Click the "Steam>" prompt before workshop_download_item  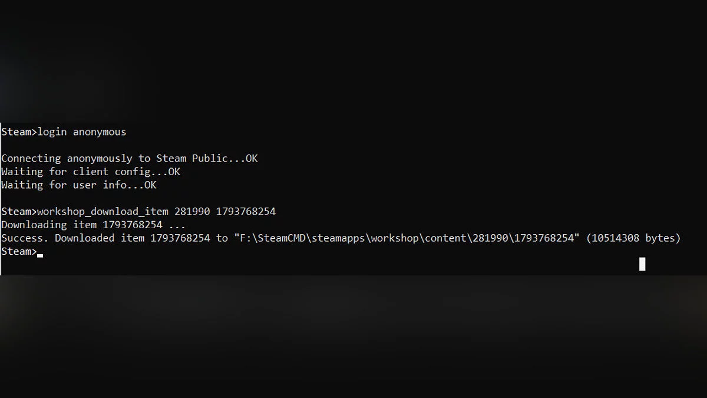(x=18, y=212)
